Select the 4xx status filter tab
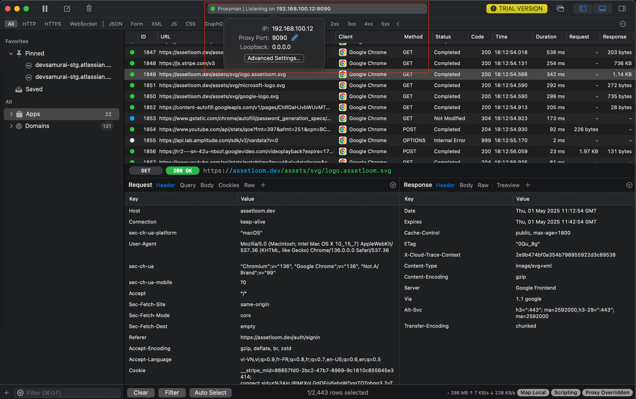Viewport: 636px width, 399px height. point(368,24)
